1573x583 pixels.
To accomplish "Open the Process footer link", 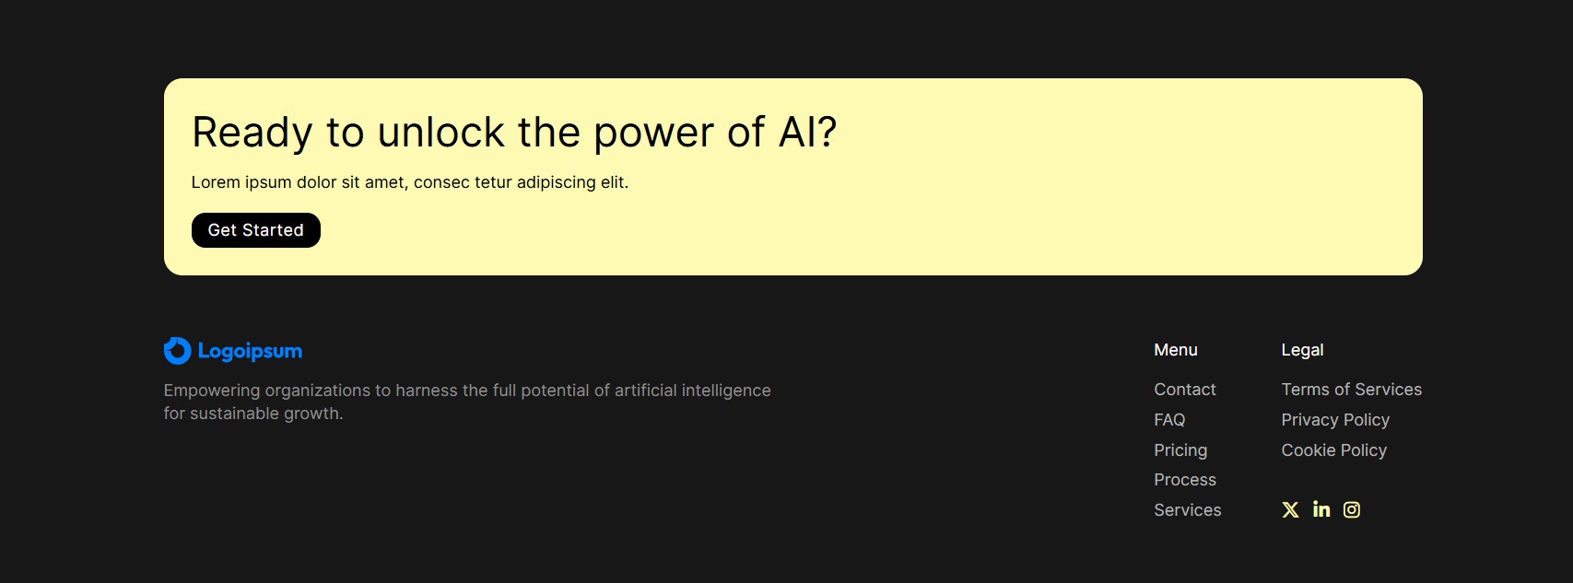I will tap(1185, 480).
